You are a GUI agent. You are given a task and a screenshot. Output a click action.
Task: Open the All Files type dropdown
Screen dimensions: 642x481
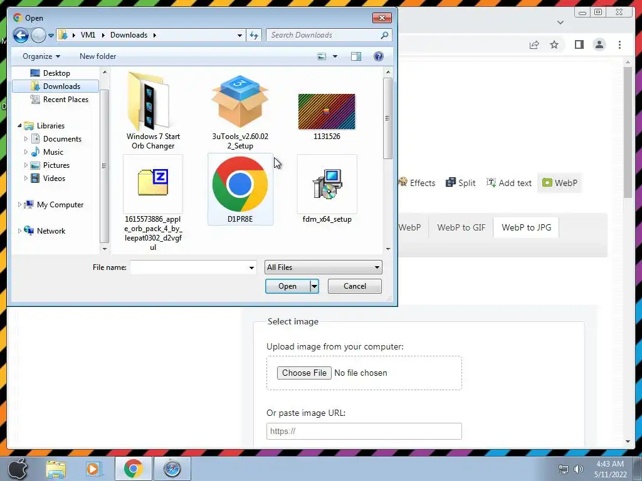pos(324,267)
